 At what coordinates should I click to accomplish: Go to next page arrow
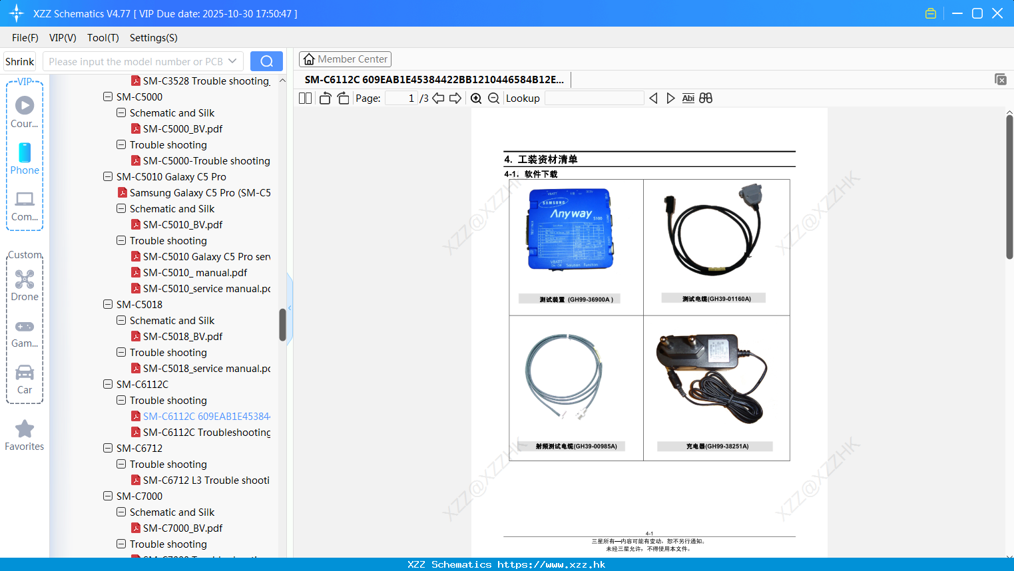(x=455, y=98)
